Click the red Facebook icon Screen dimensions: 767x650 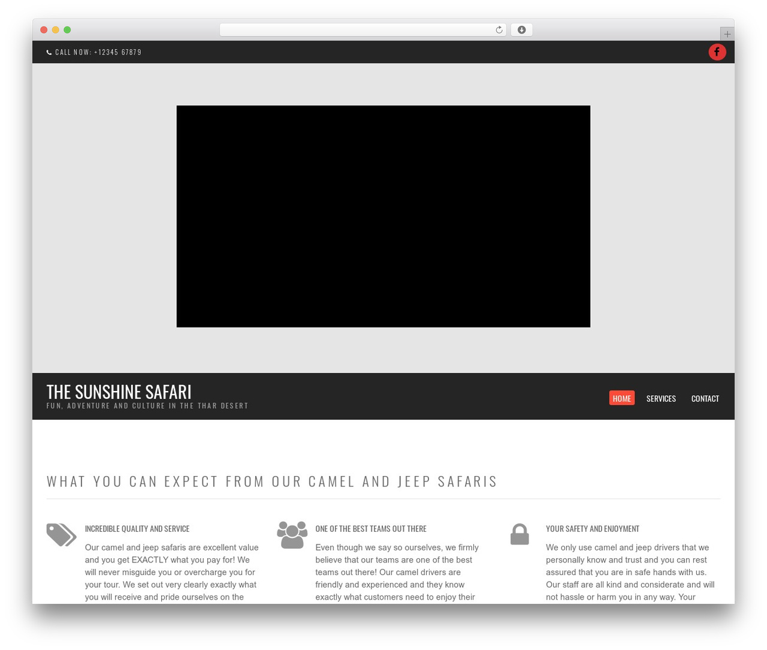point(717,52)
